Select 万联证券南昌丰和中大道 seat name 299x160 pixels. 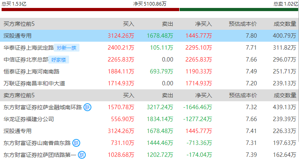pos(34,83)
